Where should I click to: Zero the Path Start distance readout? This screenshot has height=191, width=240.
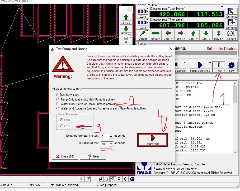point(143,24)
